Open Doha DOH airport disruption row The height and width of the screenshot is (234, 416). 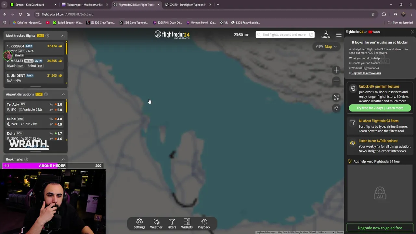tap(34, 136)
